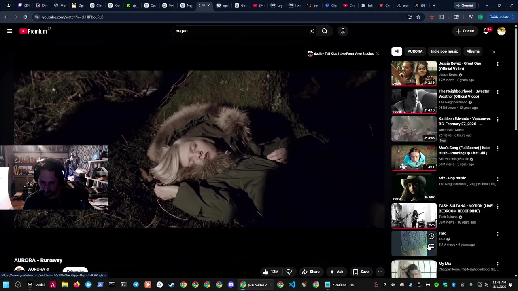Open the account avatar menu
This screenshot has height=291, width=518.
(x=501, y=31)
